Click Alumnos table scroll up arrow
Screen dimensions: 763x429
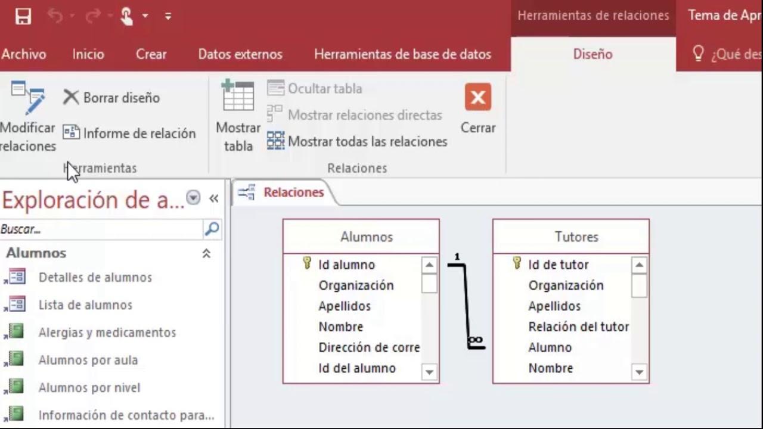point(429,265)
